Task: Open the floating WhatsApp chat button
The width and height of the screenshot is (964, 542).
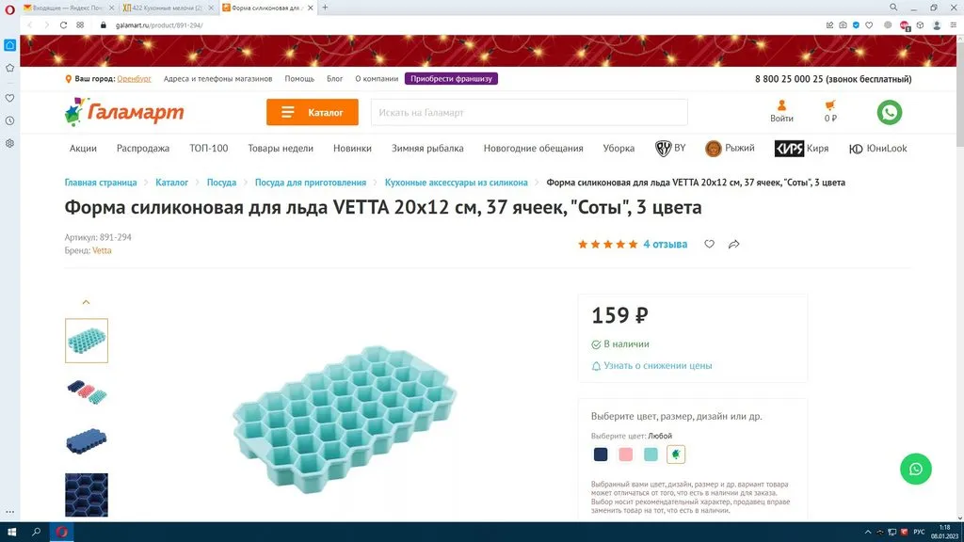Action: click(x=915, y=469)
